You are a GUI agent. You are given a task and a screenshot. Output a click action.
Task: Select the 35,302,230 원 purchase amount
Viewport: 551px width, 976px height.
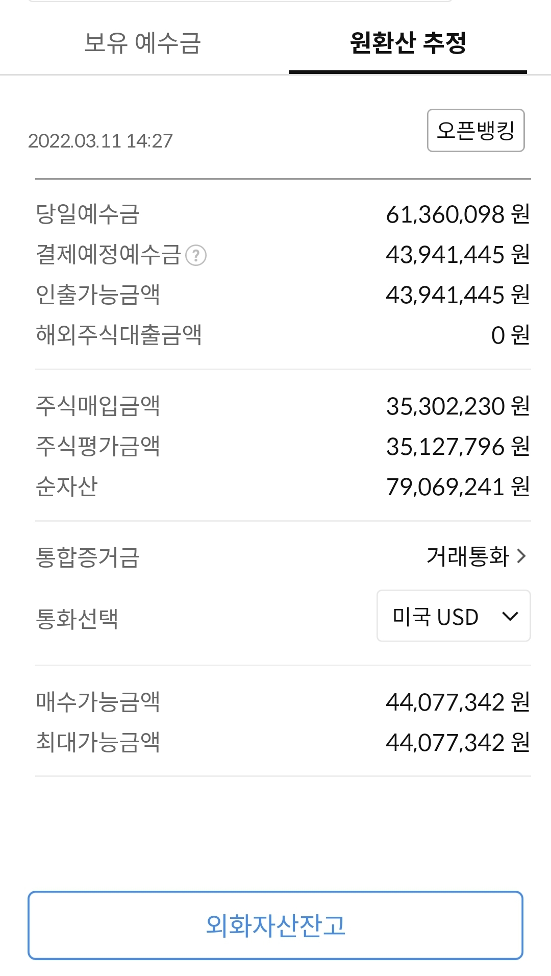458,406
